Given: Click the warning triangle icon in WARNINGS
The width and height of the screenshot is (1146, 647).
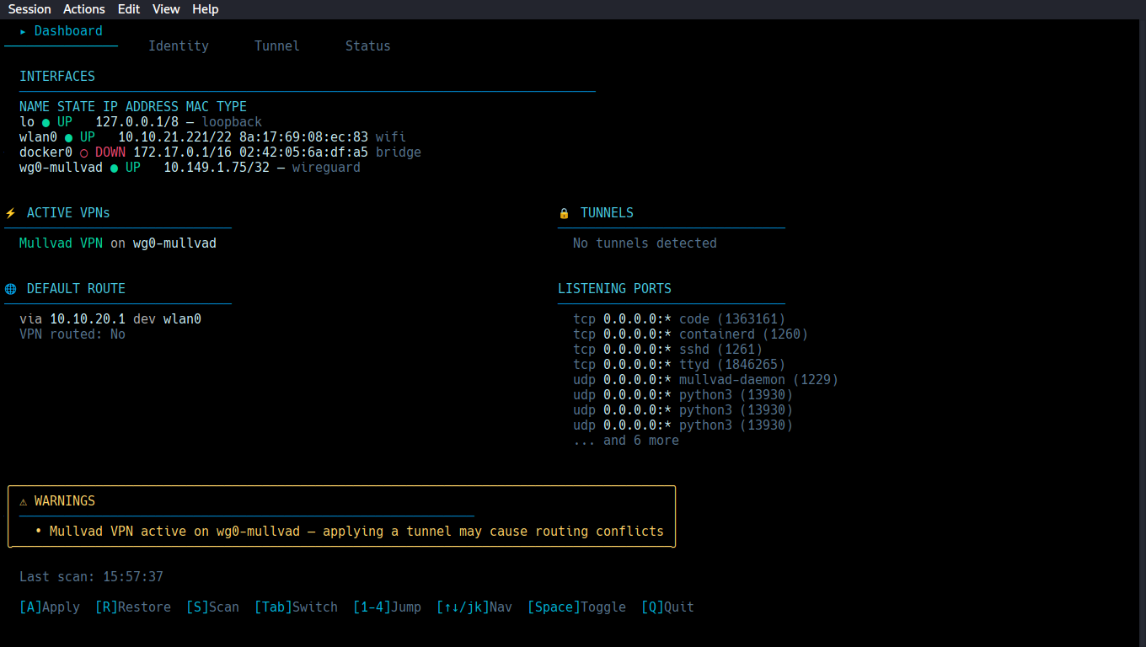Looking at the screenshot, I should [x=24, y=501].
